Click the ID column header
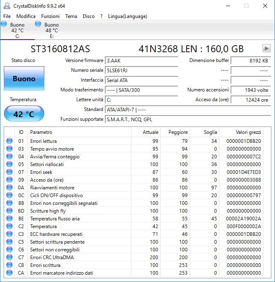 21,132
